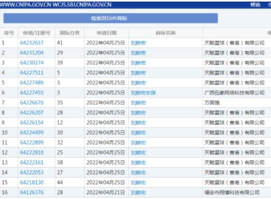Open application number 64226676

pos(32,103)
